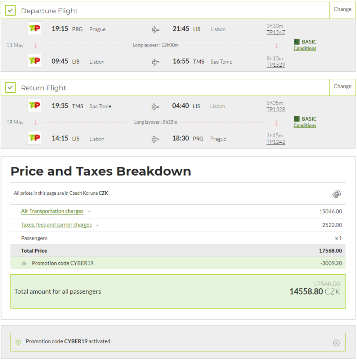Click promotion code coin icon in price table
The image size is (357, 360).
pyautogui.click(x=24, y=263)
